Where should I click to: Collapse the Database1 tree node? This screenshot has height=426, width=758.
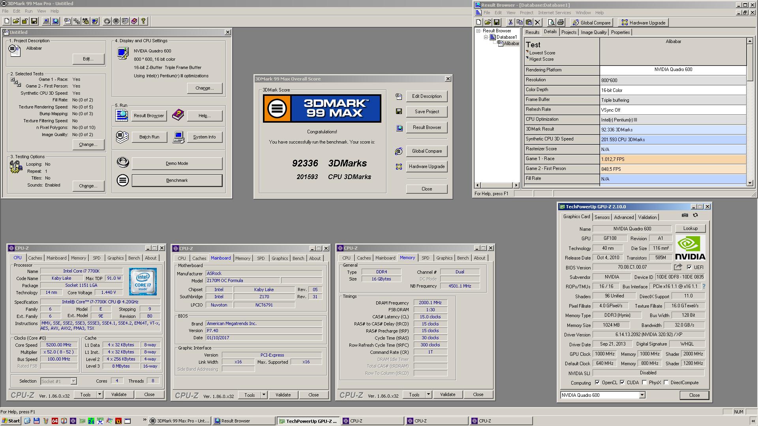(x=486, y=37)
